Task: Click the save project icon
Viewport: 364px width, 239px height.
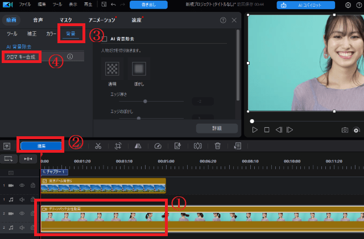Action: pos(104,5)
